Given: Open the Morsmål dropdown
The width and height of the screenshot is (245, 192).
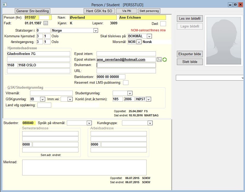Looking at the screenshot, I should (139, 42).
